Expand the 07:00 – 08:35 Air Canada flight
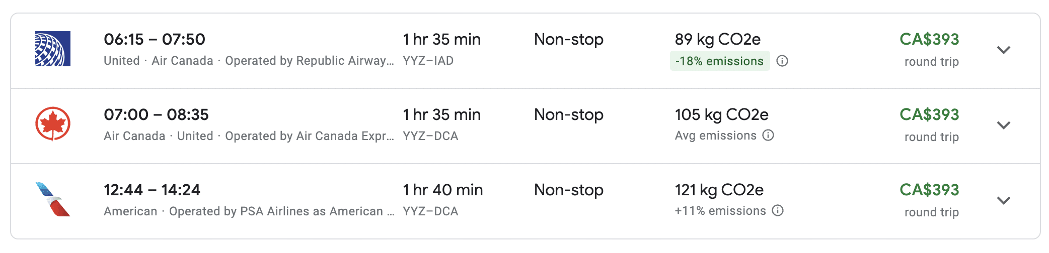 tap(1004, 125)
